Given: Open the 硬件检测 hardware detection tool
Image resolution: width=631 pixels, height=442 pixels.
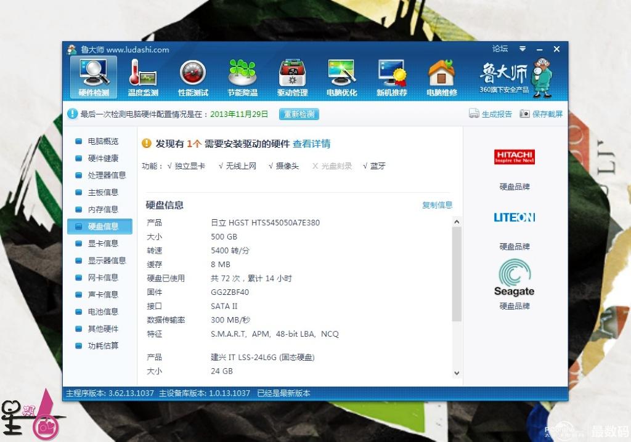Looking at the screenshot, I should pyautogui.click(x=94, y=77).
